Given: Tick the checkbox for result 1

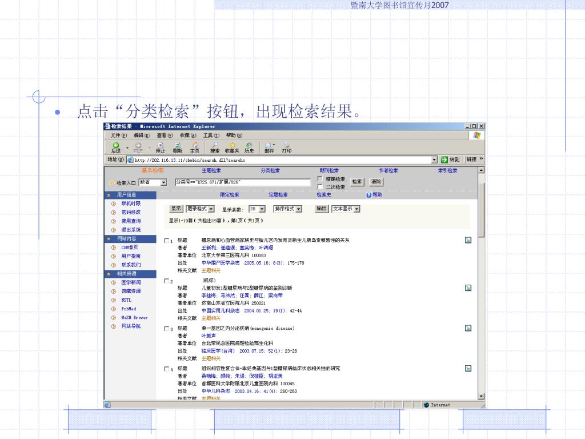Looking at the screenshot, I should coord(167,241).
